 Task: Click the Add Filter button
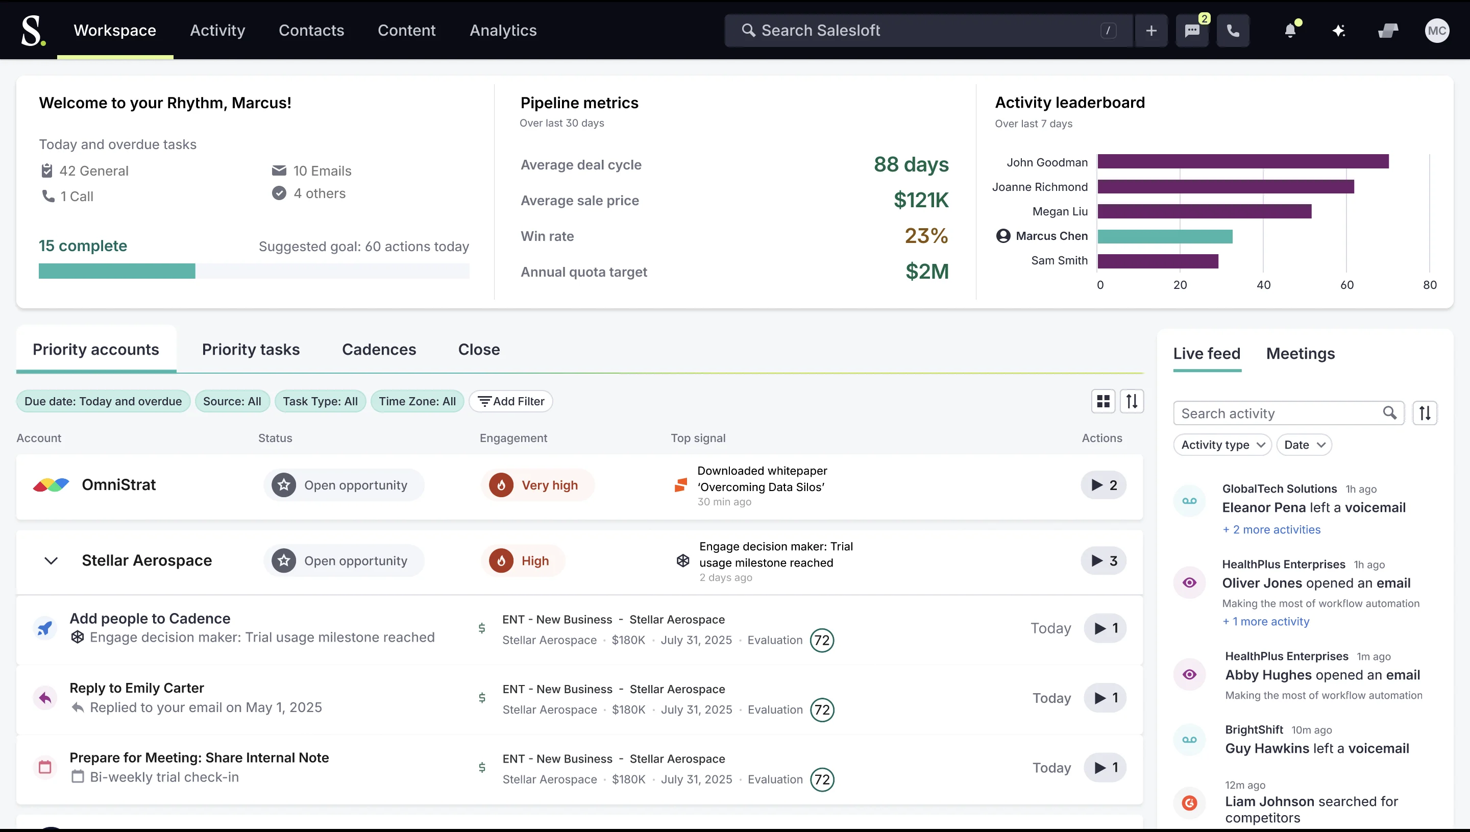(x=511, y=401)
